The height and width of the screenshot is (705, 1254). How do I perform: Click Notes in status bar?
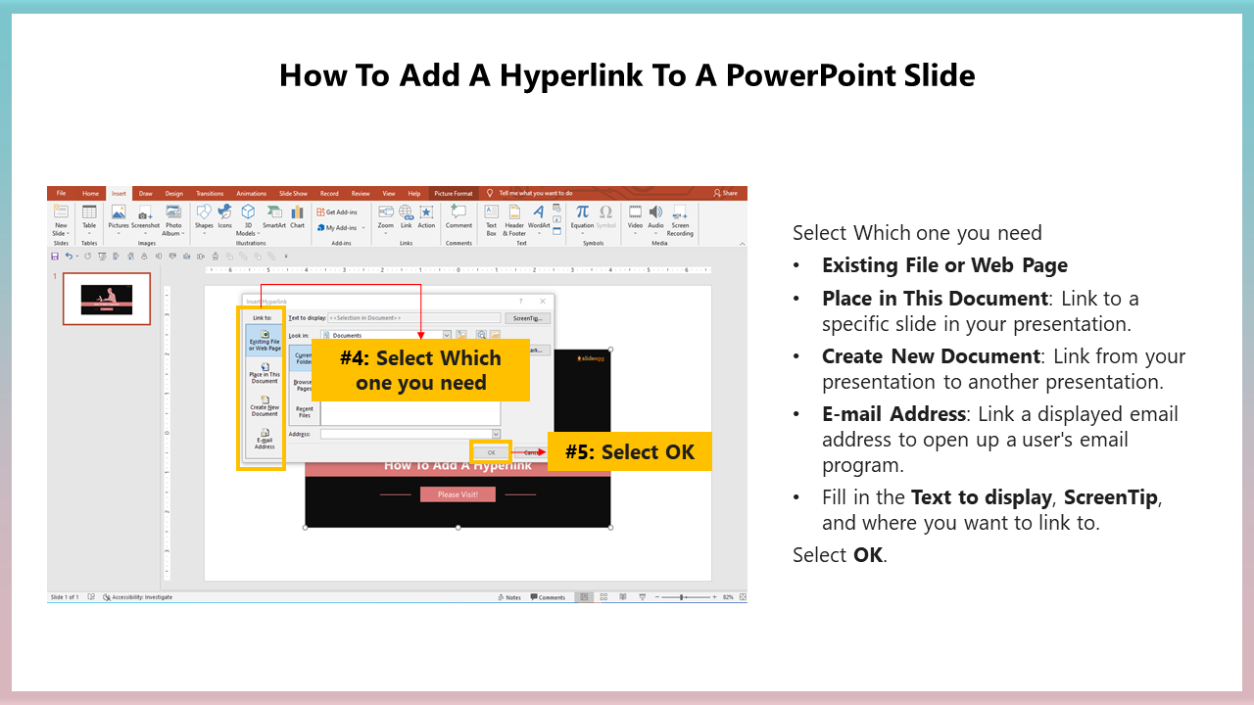click(511, 597)
